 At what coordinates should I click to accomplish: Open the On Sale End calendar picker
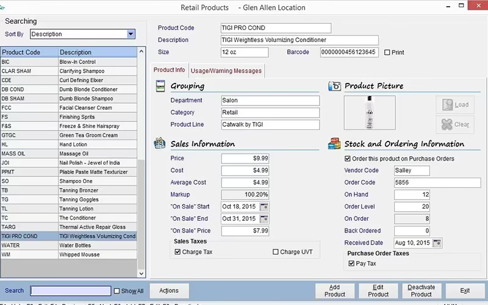(264, 219)
